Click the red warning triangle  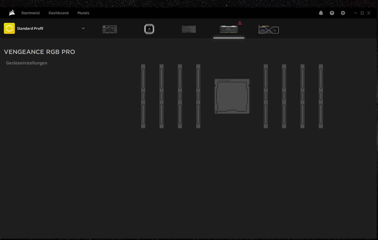coord(240,23)
